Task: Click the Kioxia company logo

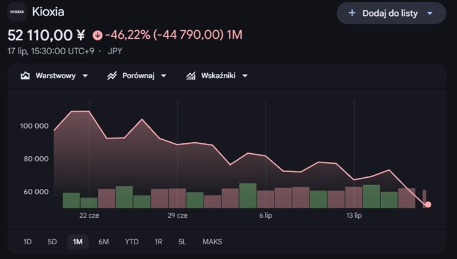Action: [17, 12]
